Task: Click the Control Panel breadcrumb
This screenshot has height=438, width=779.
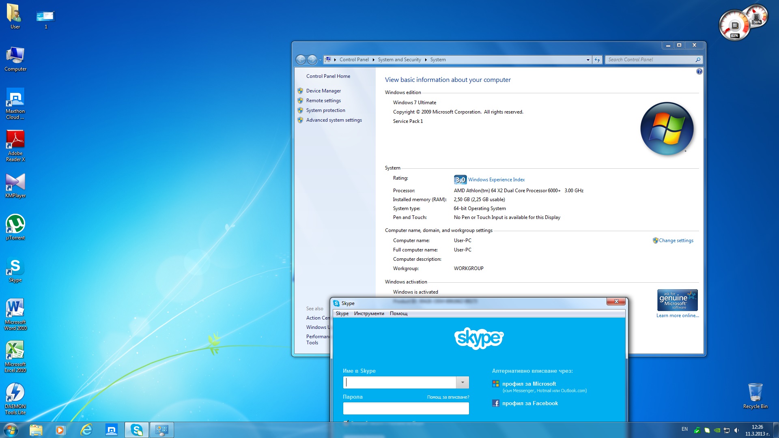Action: 354,60
